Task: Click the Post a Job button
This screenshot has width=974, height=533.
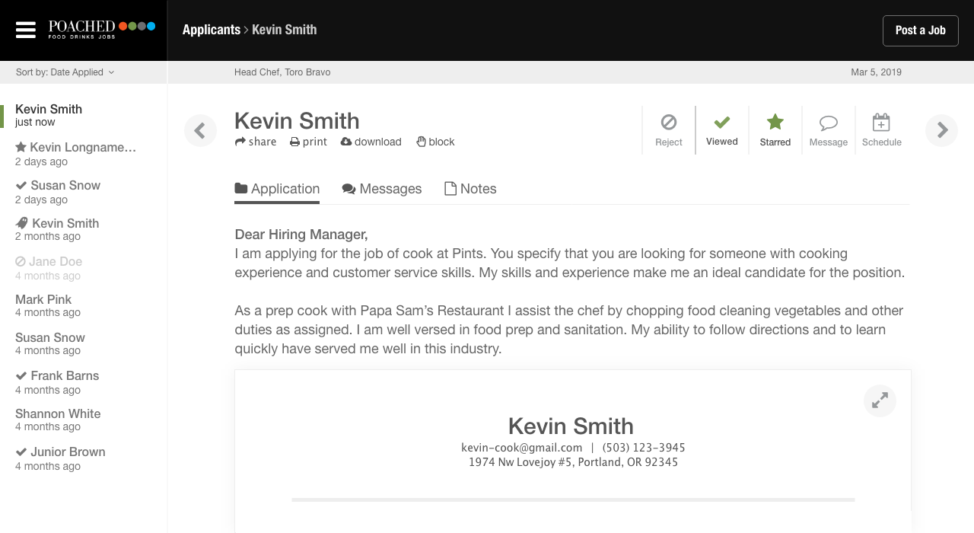Action: [921, 30]
